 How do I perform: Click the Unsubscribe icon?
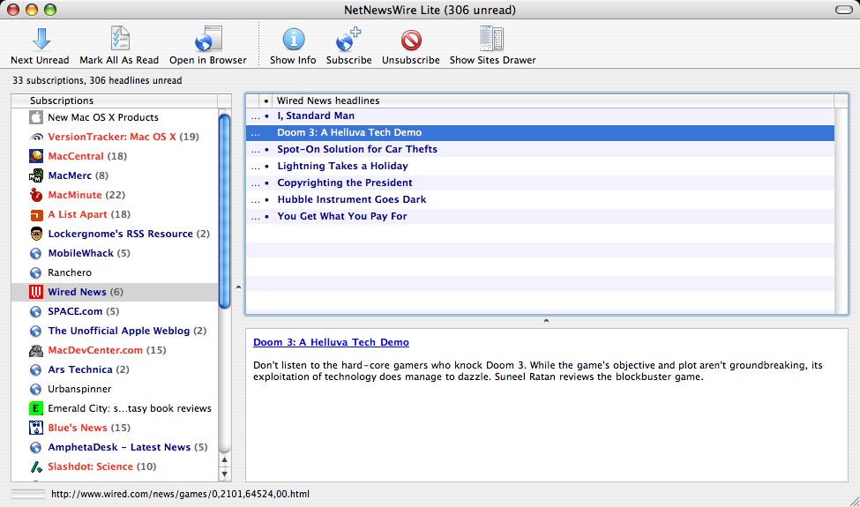(x=411, y=39)
